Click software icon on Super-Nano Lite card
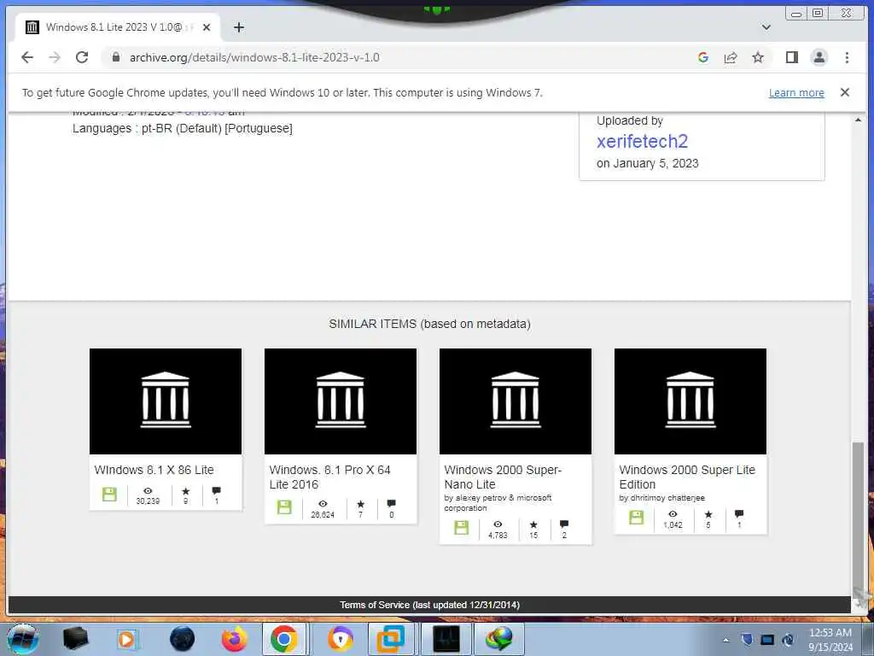The image size is (874, 656). point(462,528)
